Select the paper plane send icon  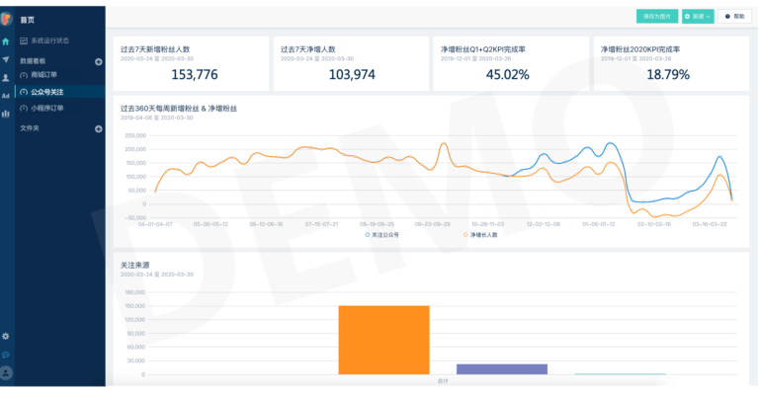tap(6, 59)
